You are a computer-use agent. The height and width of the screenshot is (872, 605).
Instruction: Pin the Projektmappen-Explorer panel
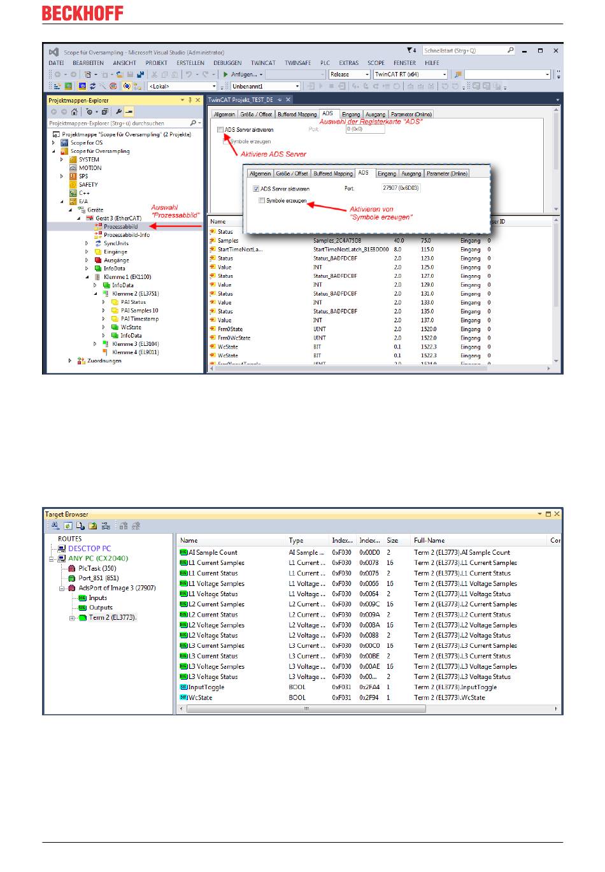click(x=189, y=100)
